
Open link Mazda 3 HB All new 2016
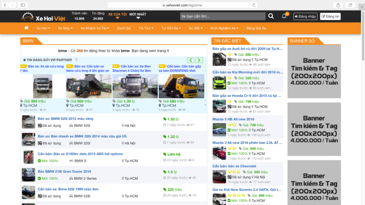[x=233, y=119]
